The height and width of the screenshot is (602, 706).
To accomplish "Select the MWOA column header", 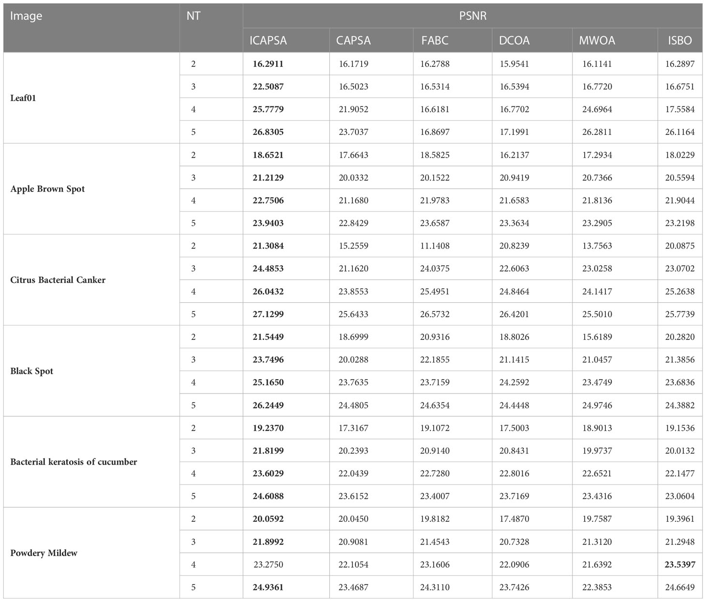I will pos(597,41).
